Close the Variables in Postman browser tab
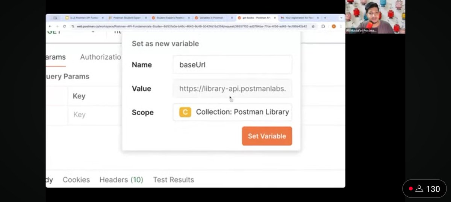Image resolution: width=451 pixels, height=202 pixels. pyautogui.click(x=232, y=18)
